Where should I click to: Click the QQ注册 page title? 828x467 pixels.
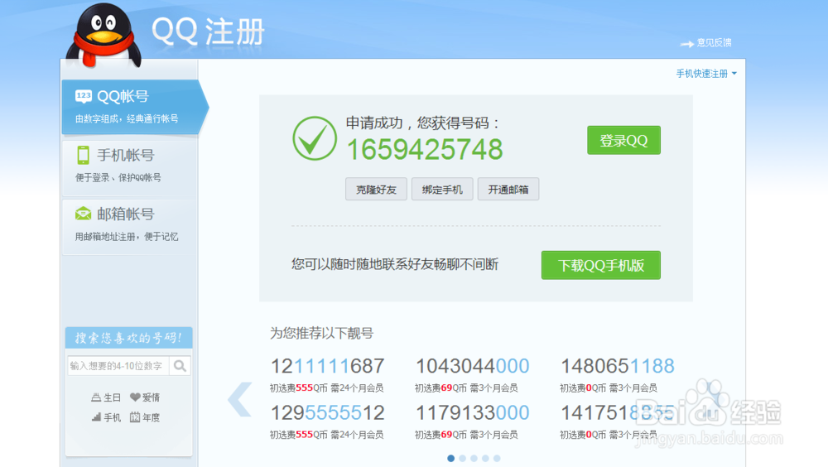point(208,31)
